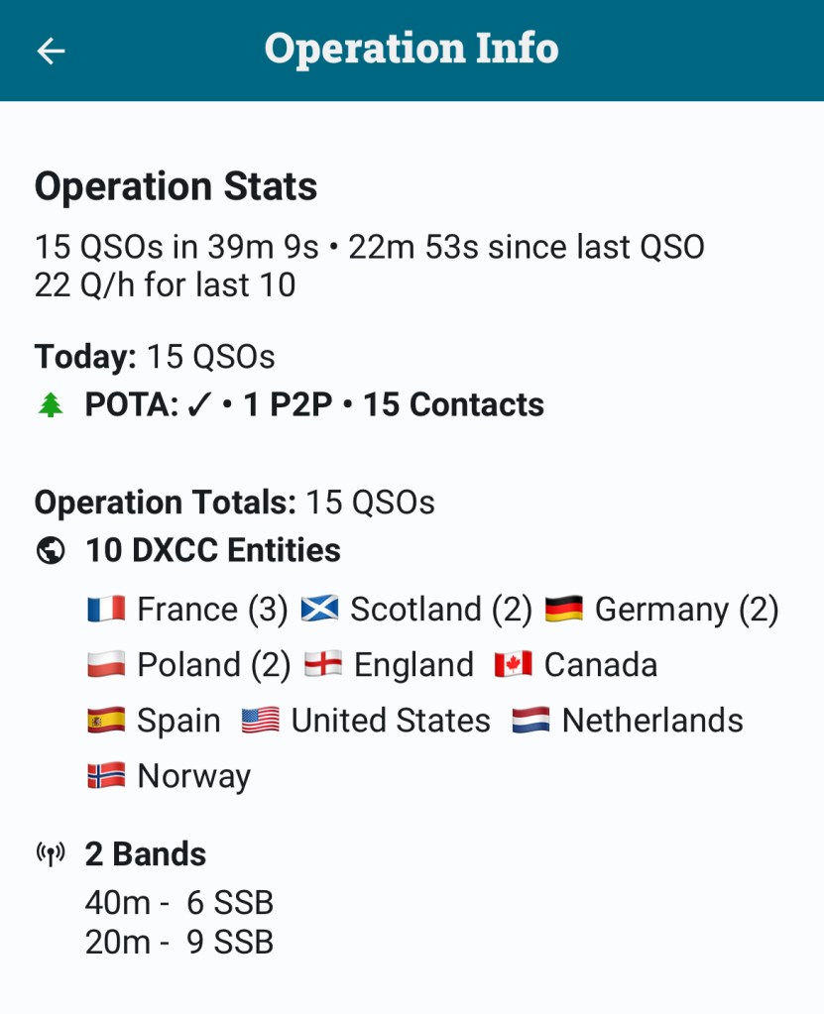Tap the Netherlands flag icon
The image size is (824, 1014).
(531, 721)
